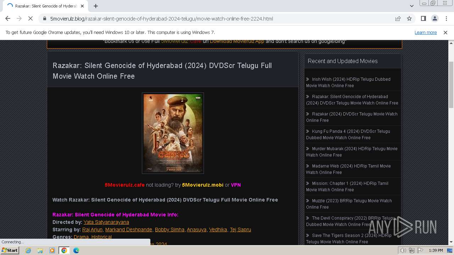Open Razakar: Silent Genocide sidebar entry
Image resolution: width=454 pixels, height=255 pixels.
352,100
